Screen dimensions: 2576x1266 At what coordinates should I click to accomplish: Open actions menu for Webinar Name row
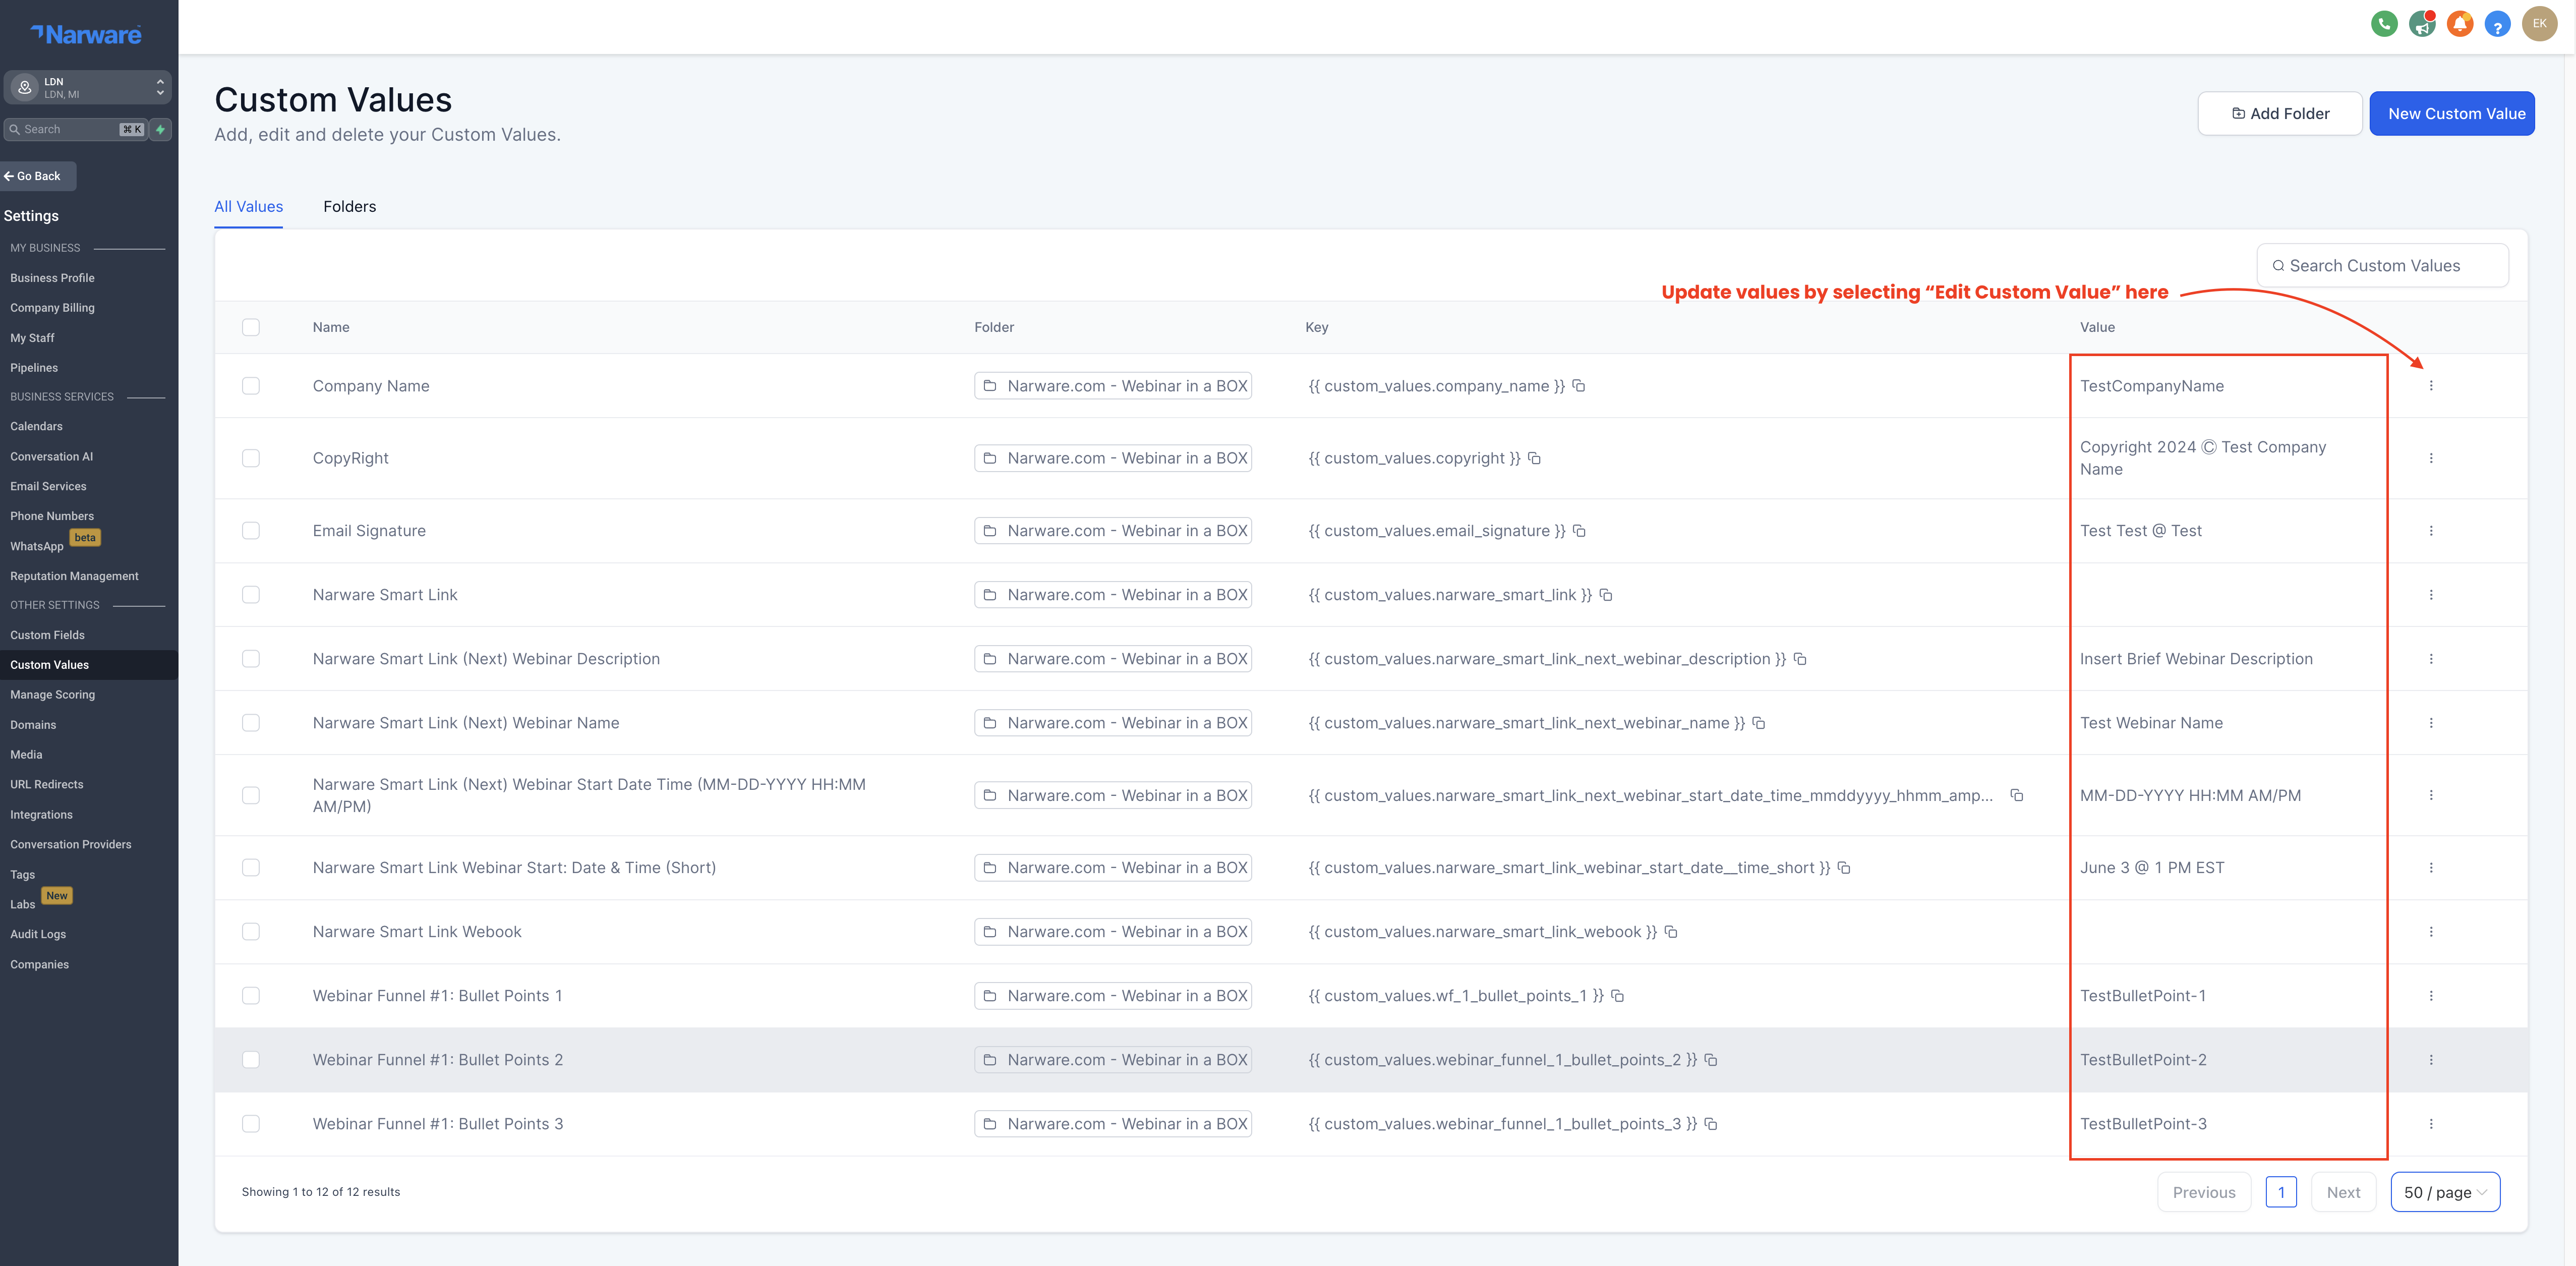point(2431,723)
